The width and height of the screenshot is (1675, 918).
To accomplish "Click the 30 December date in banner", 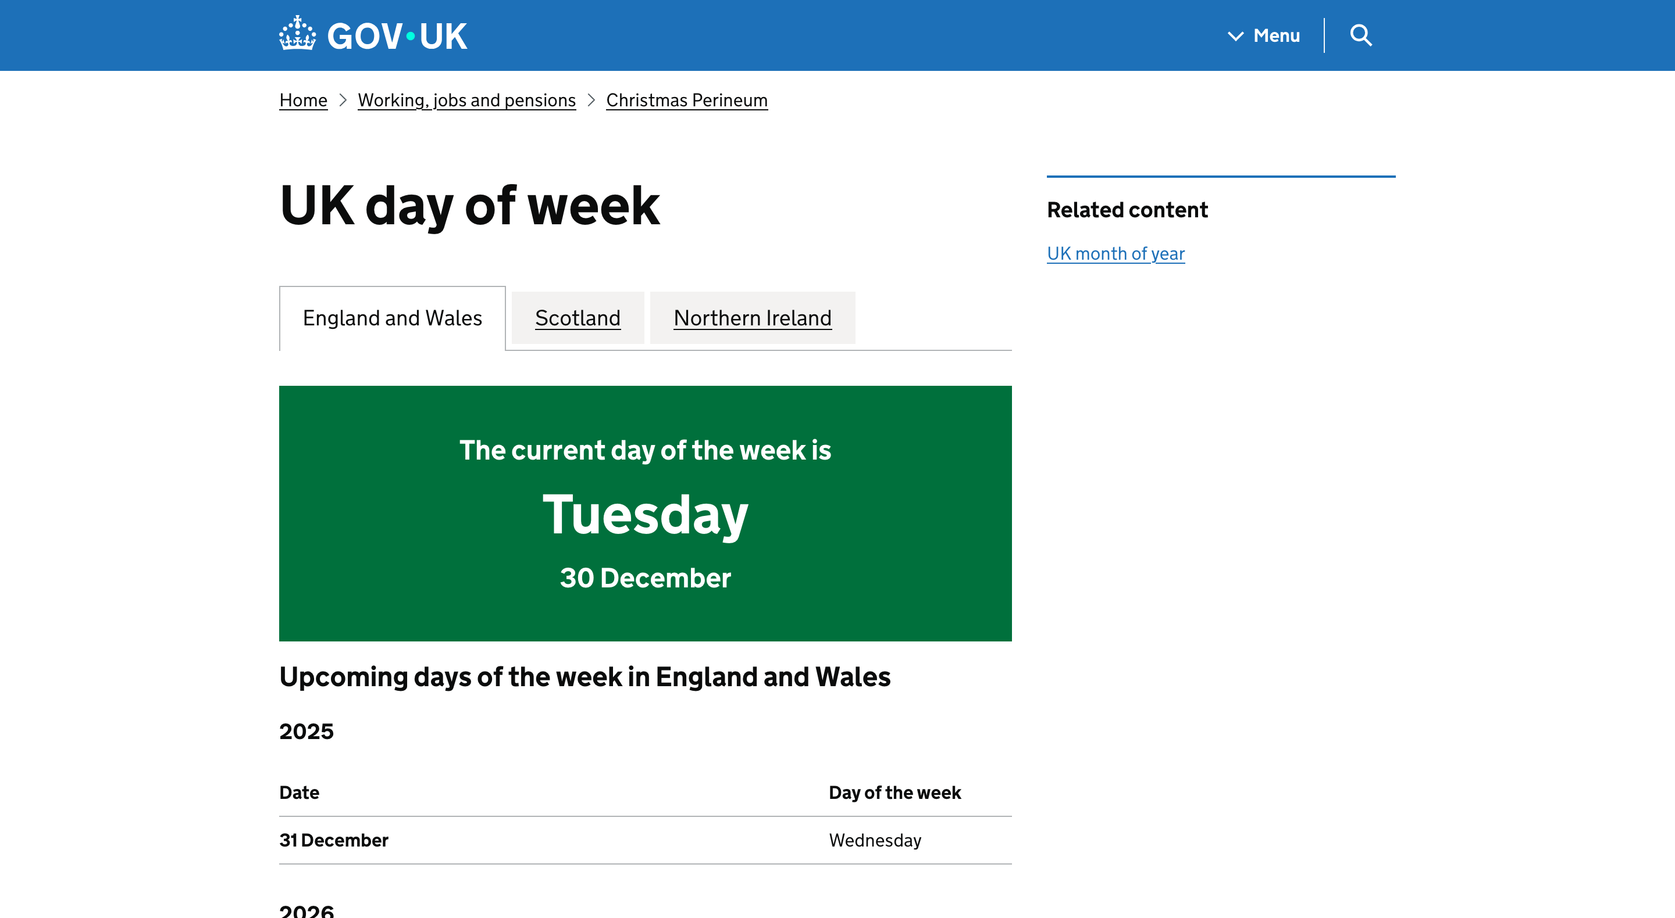I will tap(645, 578).
